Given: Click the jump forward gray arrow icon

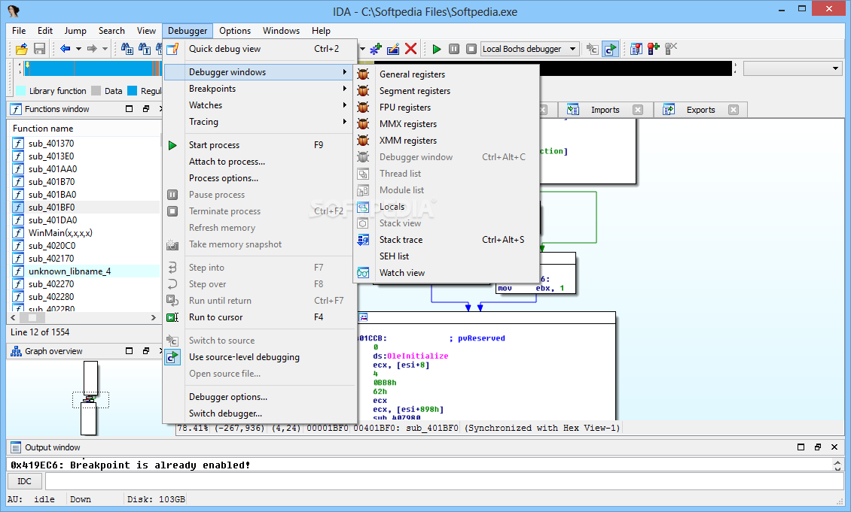Looking at the screenshot, I should tap(92, 49).
